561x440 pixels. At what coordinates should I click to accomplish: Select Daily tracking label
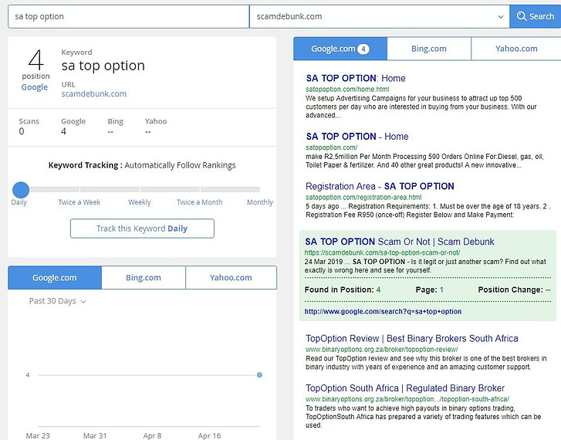click(x=19, y=202)
